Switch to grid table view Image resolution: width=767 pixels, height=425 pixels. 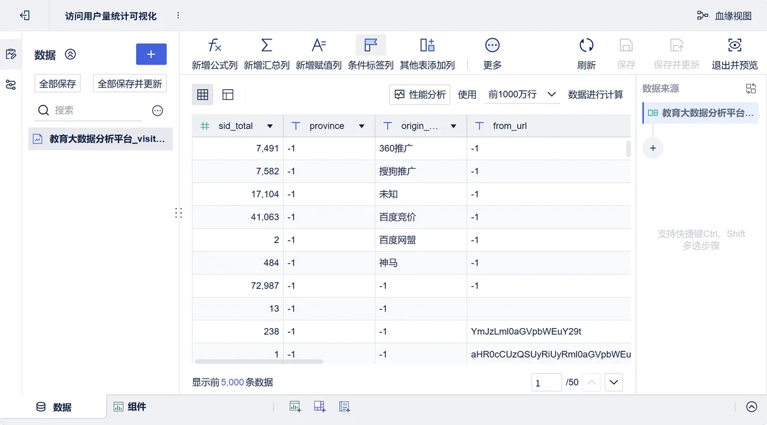(203, 95)
